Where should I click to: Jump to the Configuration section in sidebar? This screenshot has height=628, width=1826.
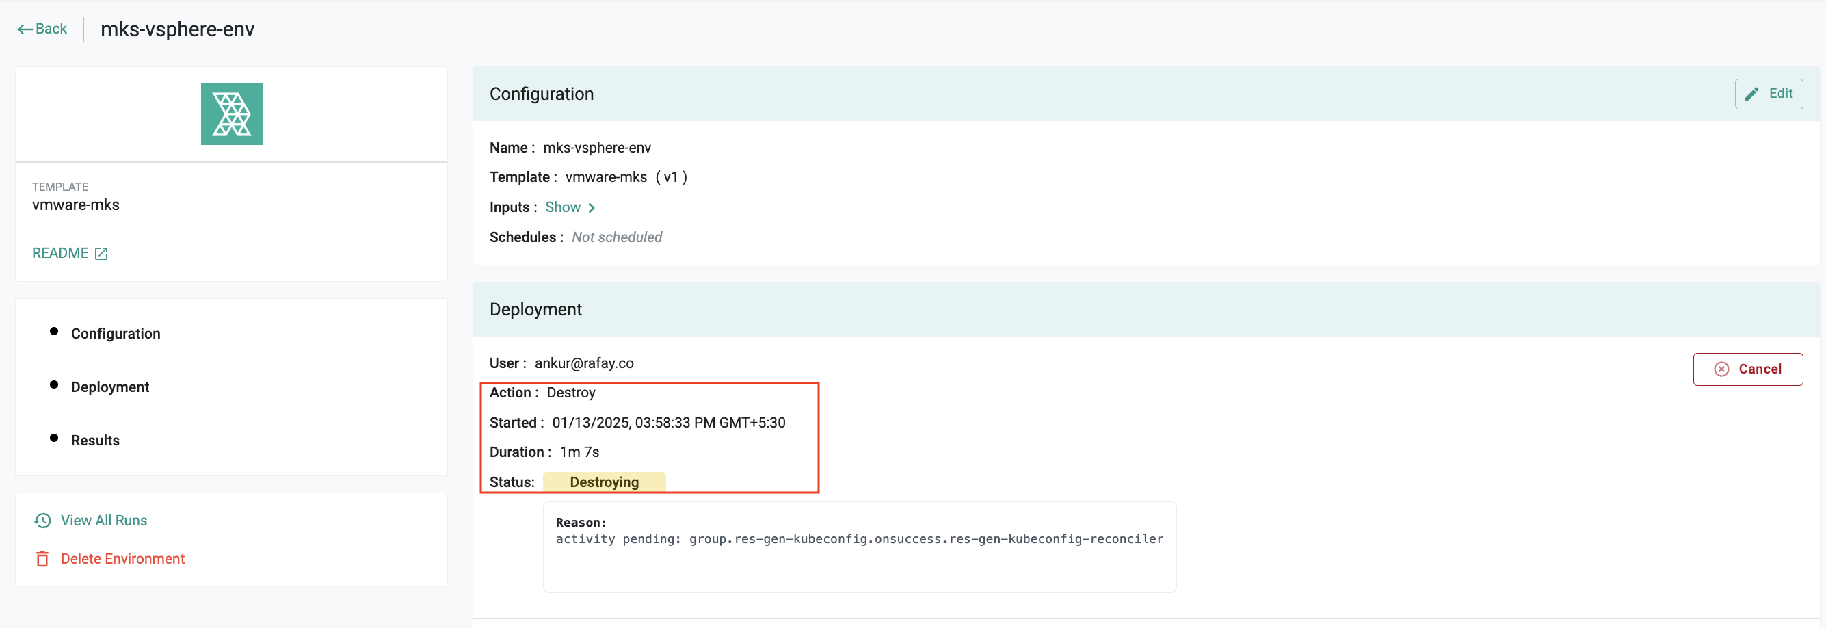pos(116,333)
